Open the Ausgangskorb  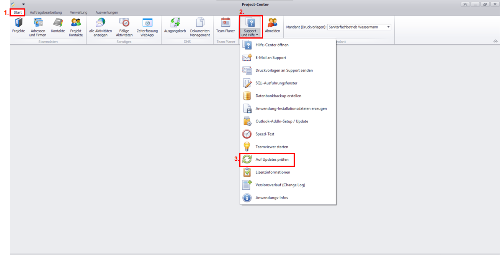[175, 27]
